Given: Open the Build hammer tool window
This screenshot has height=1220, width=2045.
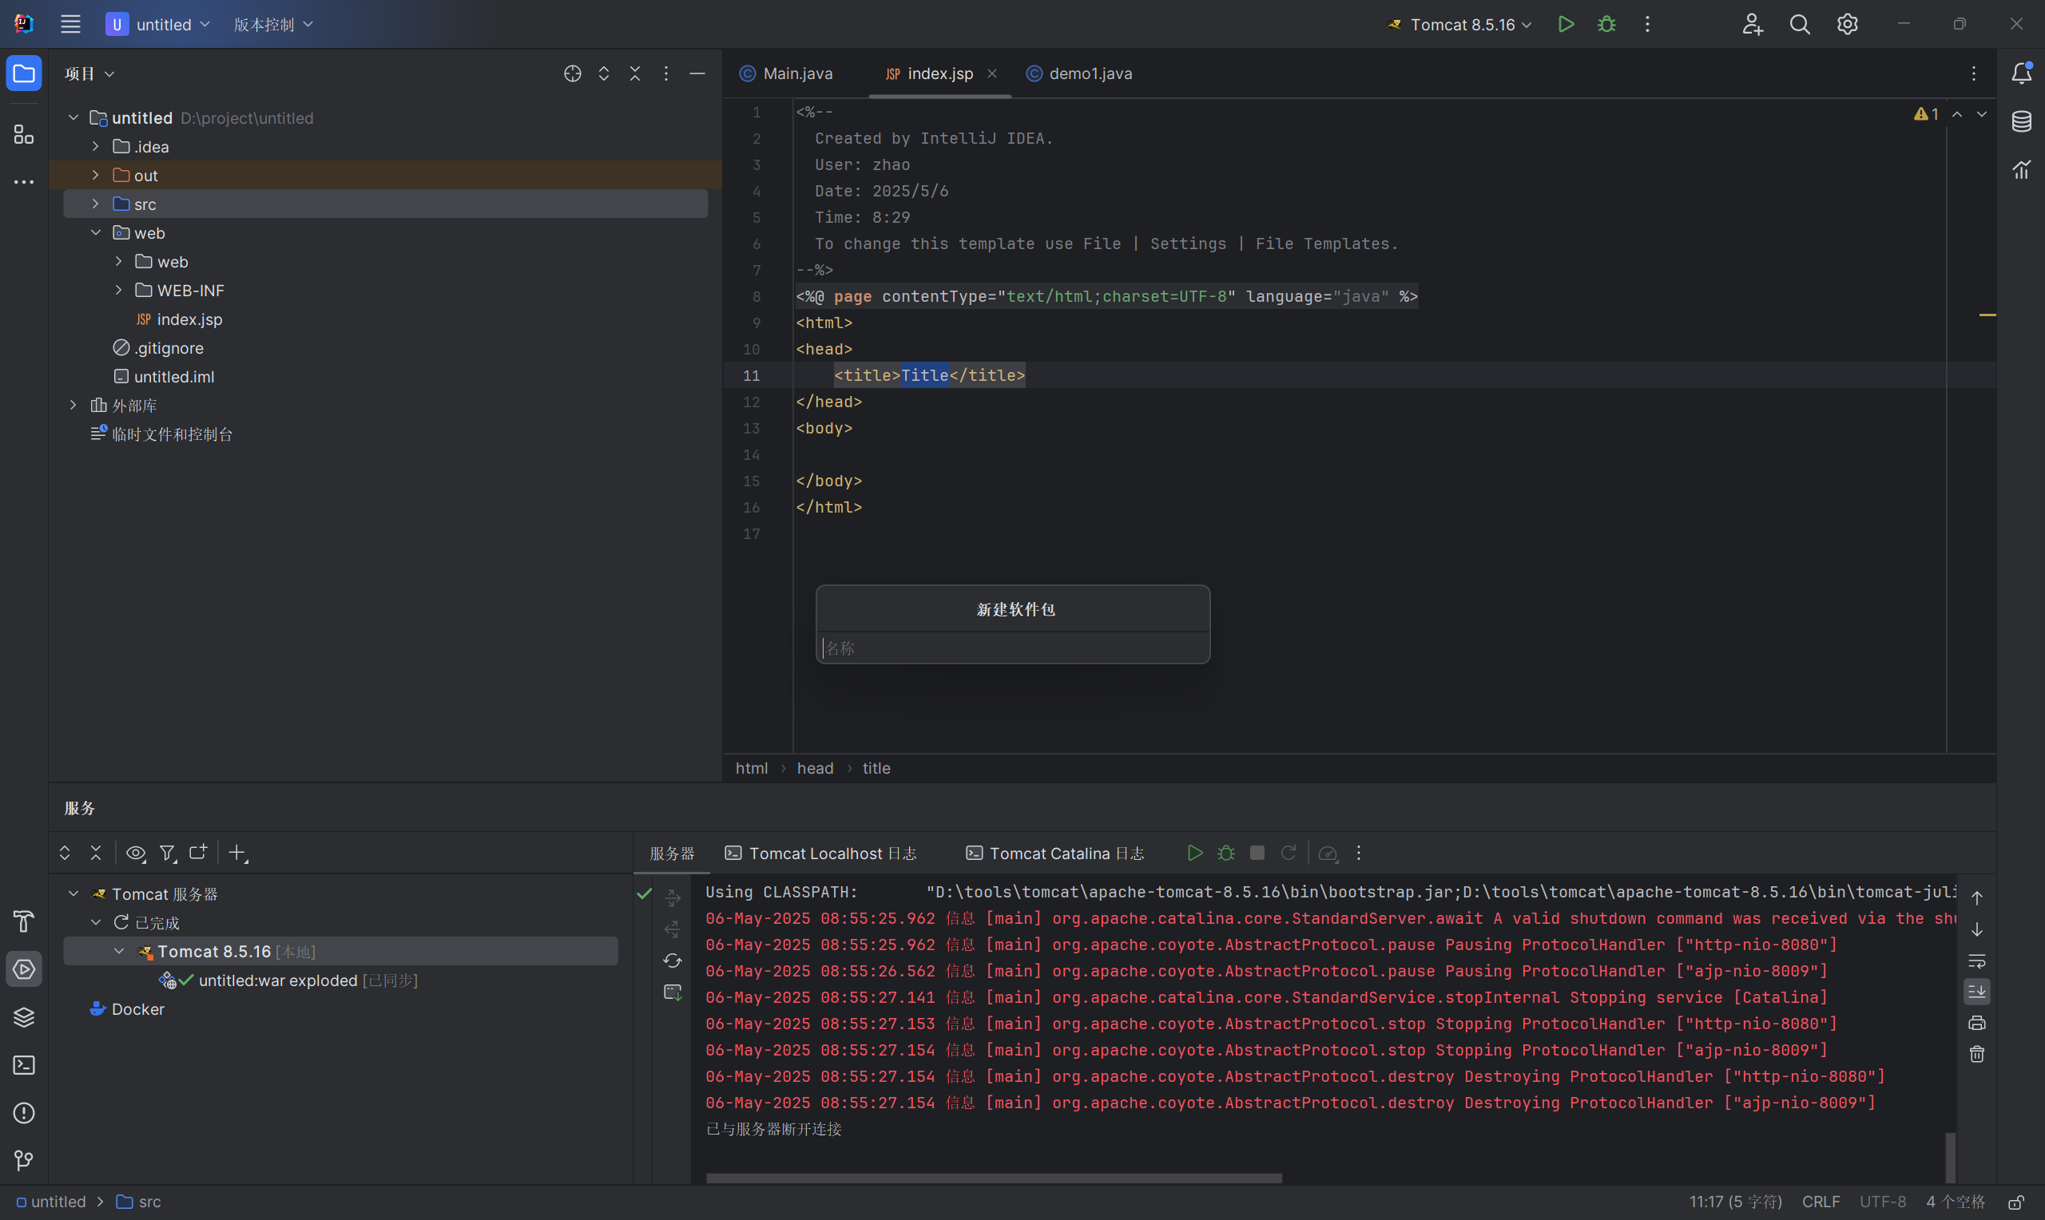Looking at the screenshot, I should tap(24, 921).
